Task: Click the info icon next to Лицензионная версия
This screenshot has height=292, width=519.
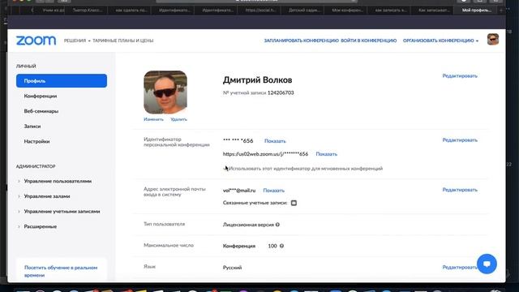Action: tap(277, 225)
